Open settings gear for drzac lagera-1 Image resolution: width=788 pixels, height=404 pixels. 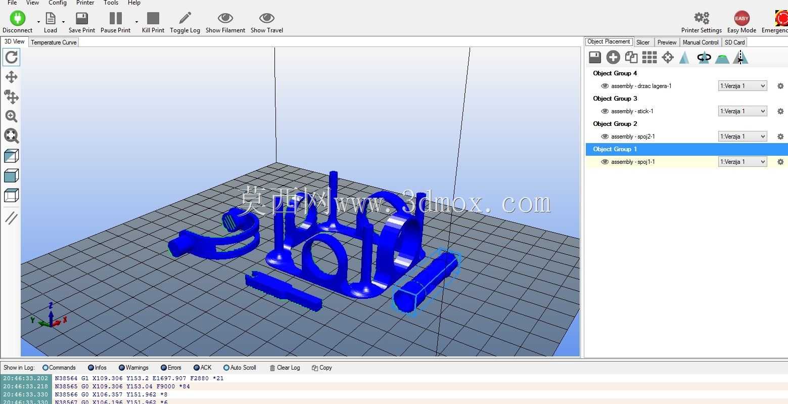[x=780, y=86]
